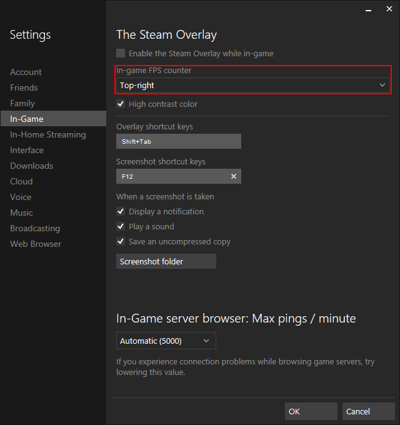Image resolution: width=400 pixels, height=425 pixels.
Task: Open the Downloads settings category
Action: point(31,166)
